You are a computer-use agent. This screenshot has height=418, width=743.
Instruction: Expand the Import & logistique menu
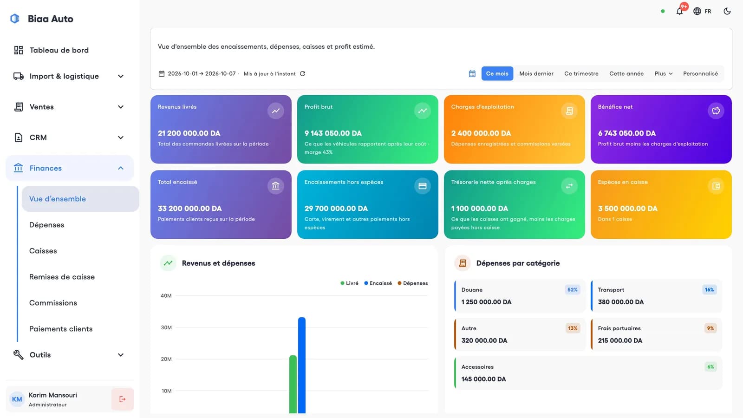coord(70,76)
